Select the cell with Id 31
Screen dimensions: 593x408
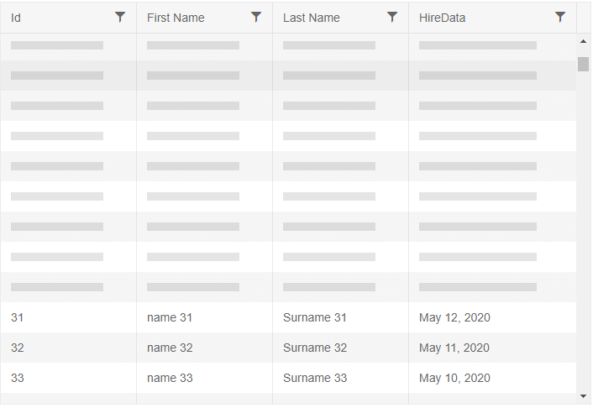tap(18, 317)
